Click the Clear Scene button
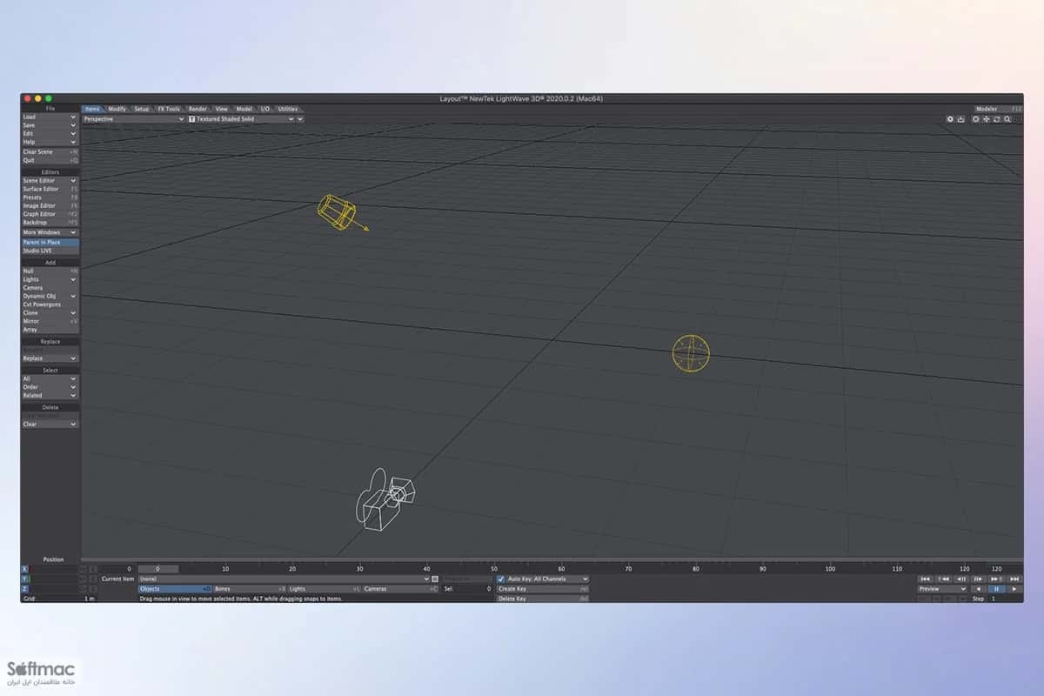Screen dimensions: 1044x696 [50, 151]
